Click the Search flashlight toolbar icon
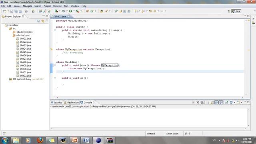Viewport: 256px width, 144px height. pyautogui.click(x=106, y=11)
